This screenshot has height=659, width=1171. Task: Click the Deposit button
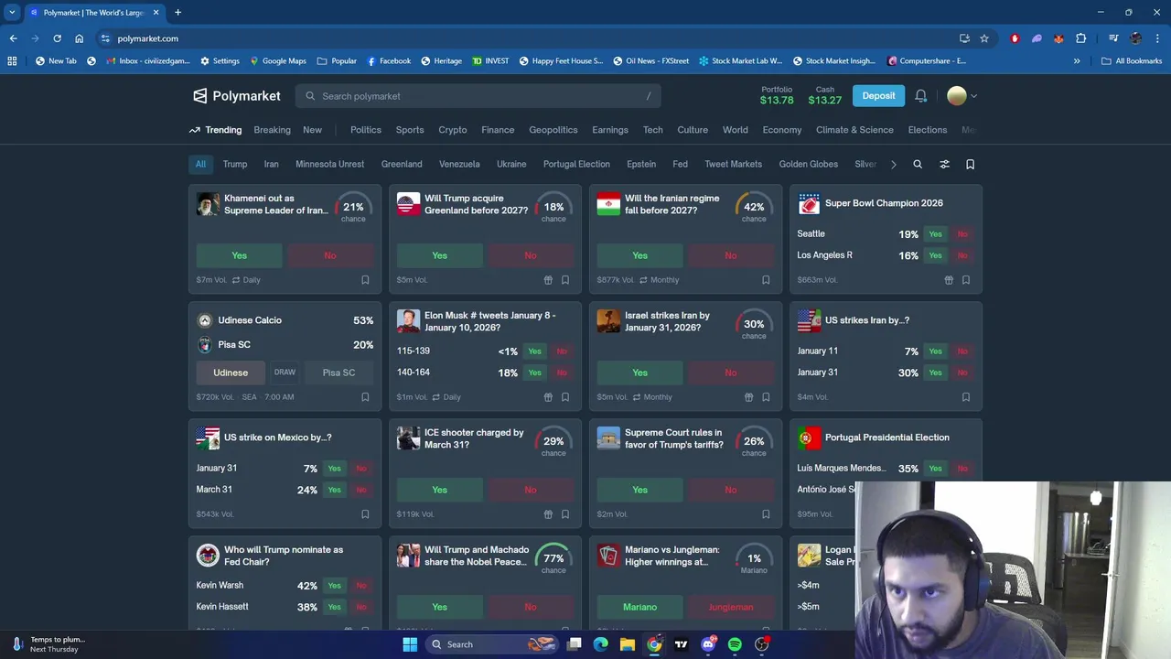pos(878,95)
